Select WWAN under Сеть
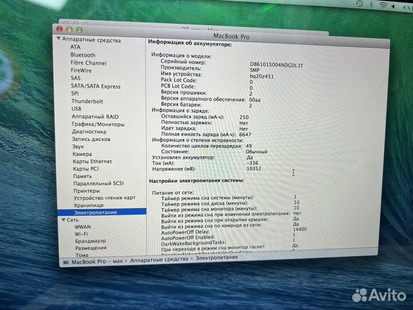The height and width of the screenshot is (310, 413). [x=83, y=227]
